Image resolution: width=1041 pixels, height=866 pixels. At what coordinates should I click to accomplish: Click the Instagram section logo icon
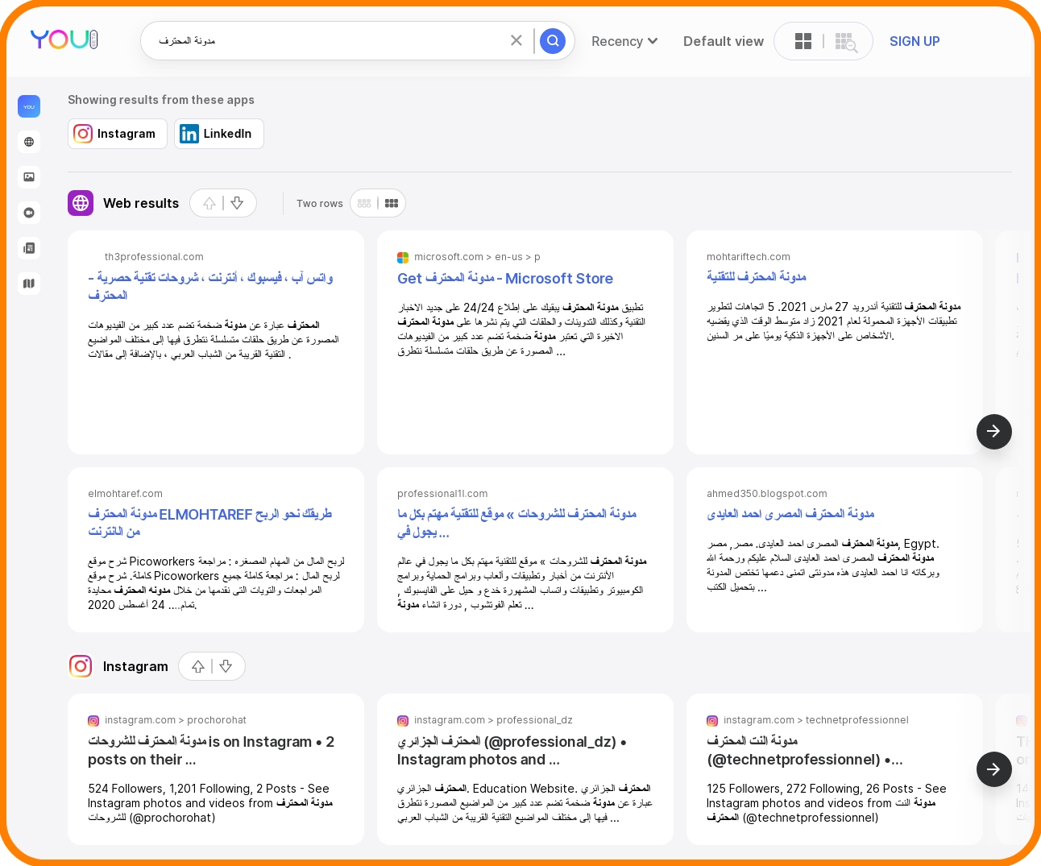tap(81, 666)
